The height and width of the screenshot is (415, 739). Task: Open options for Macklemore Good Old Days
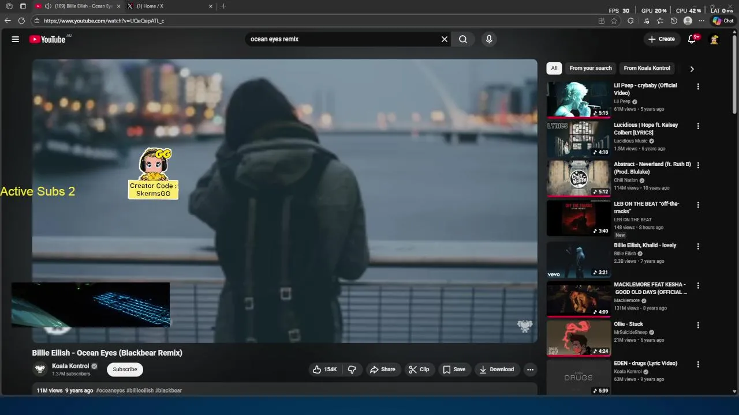(x=698, y=285)
